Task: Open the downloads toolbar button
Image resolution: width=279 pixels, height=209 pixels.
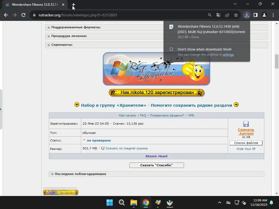Action: [x=247, y=15]
